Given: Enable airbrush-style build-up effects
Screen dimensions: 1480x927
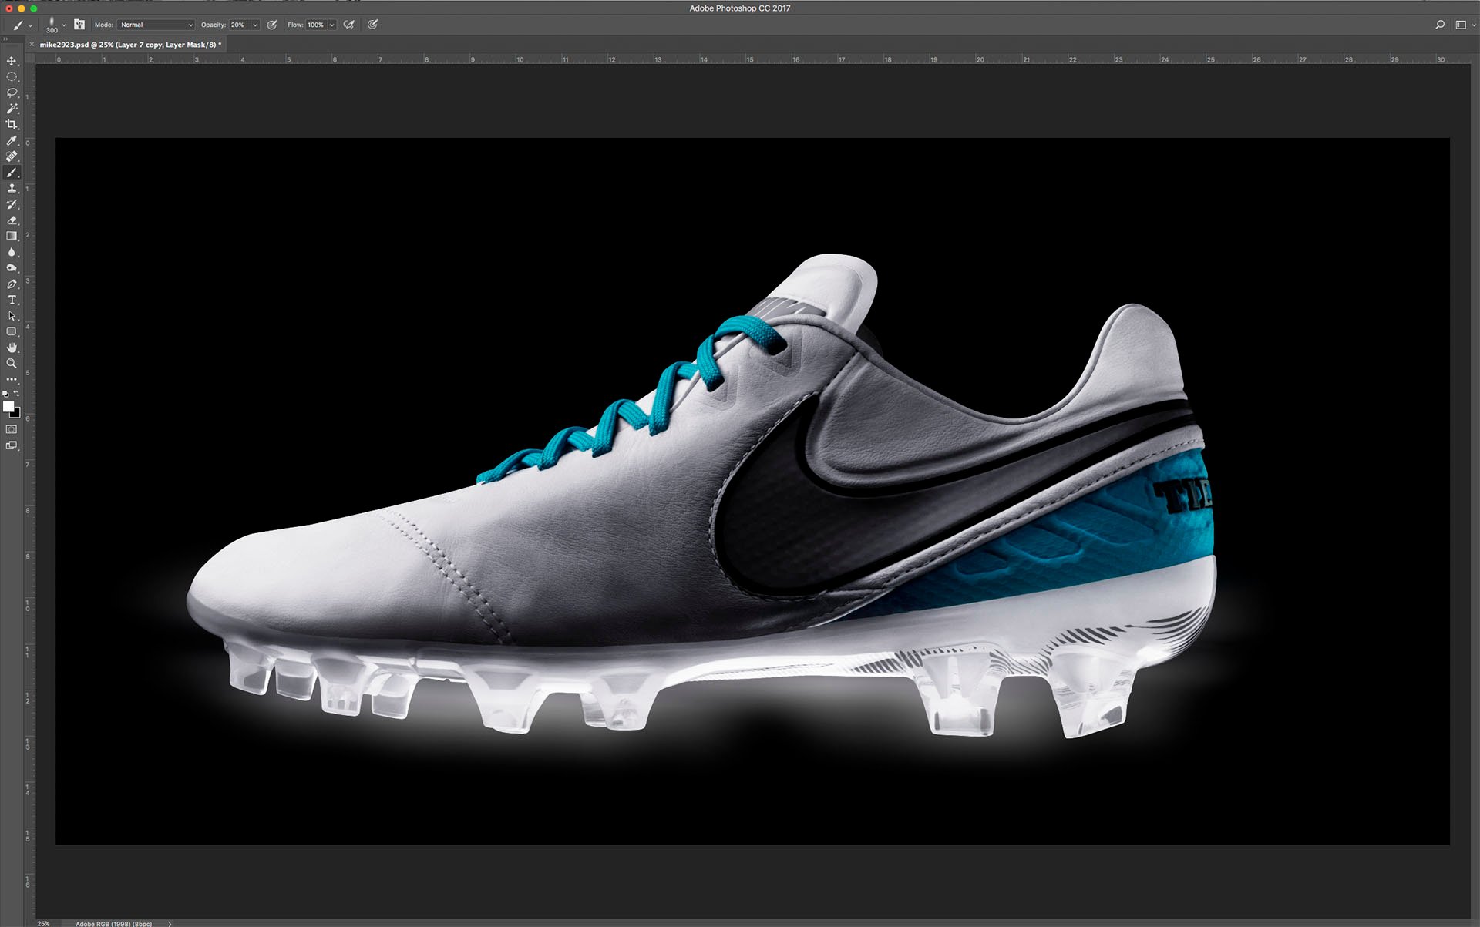Looking at the screenshot, I should point(349,25).
